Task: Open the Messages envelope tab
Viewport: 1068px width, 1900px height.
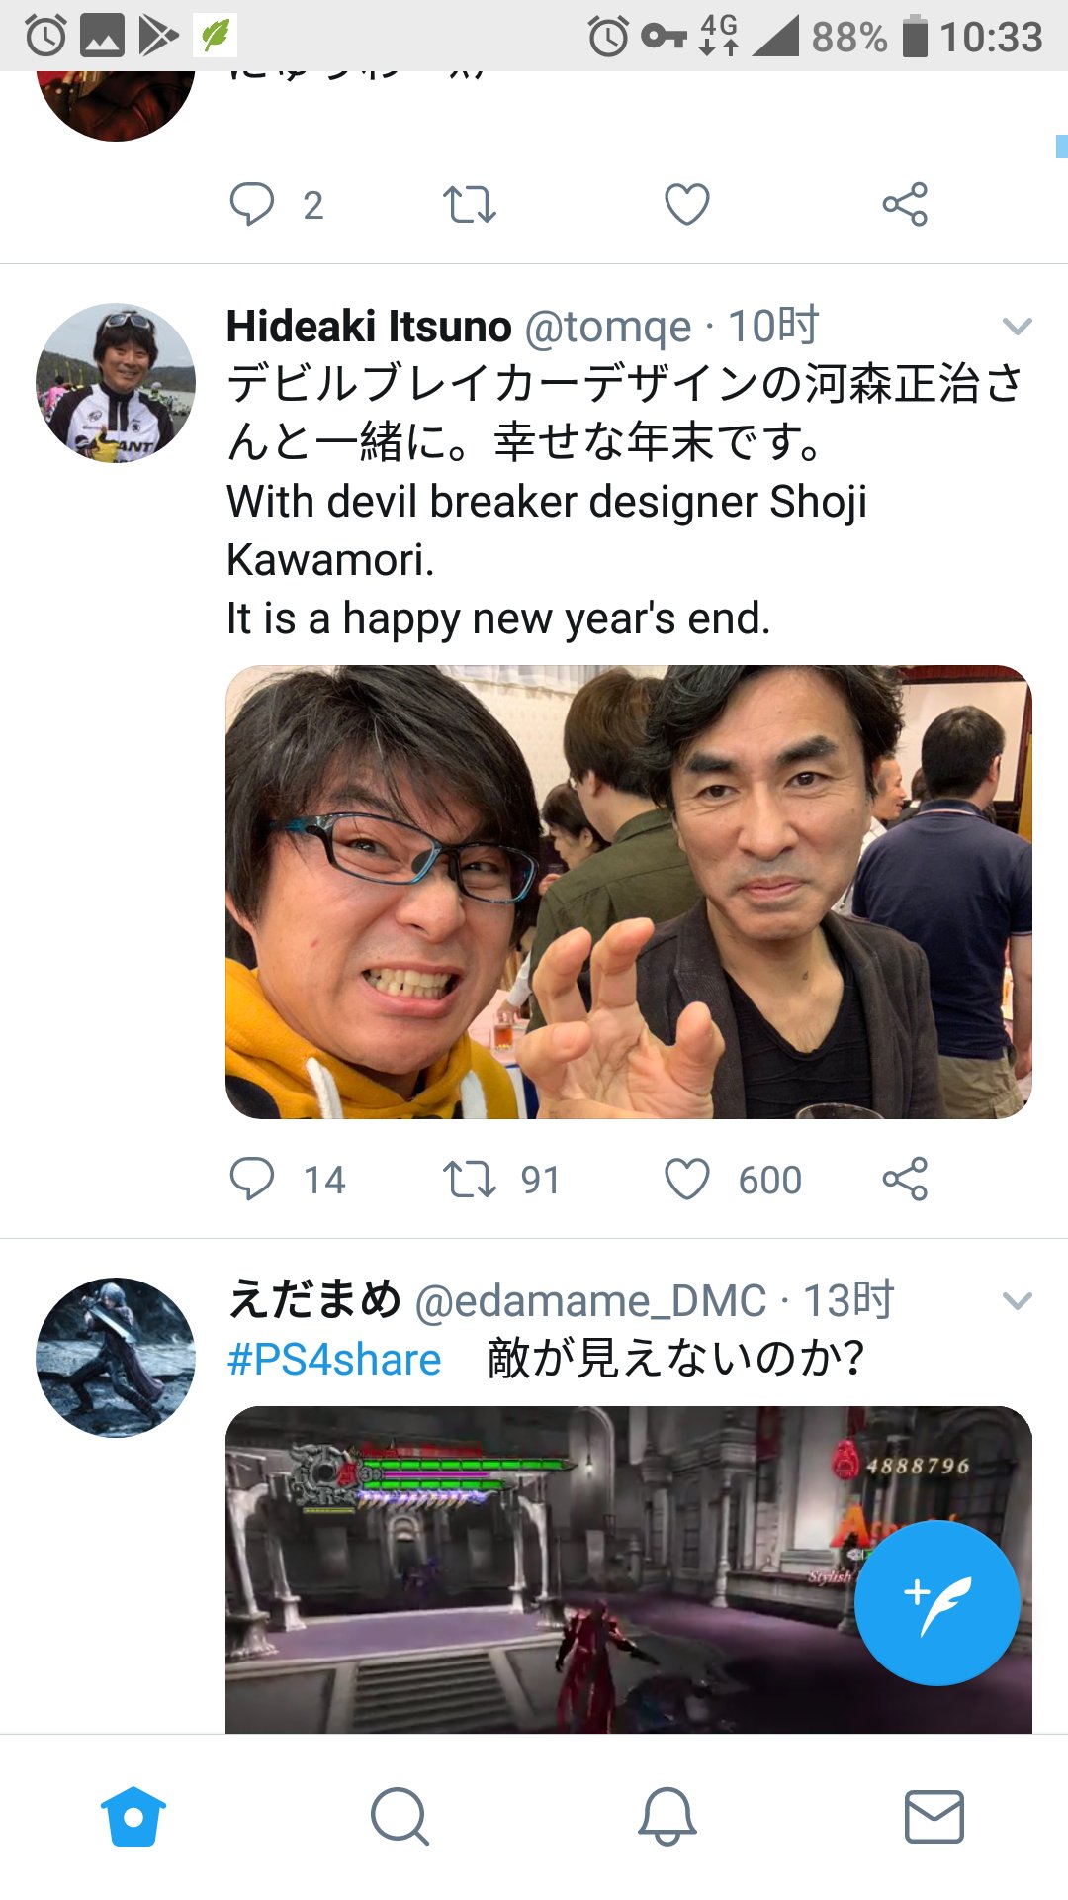Action: pyautogui.click(x=934, y=1817)
